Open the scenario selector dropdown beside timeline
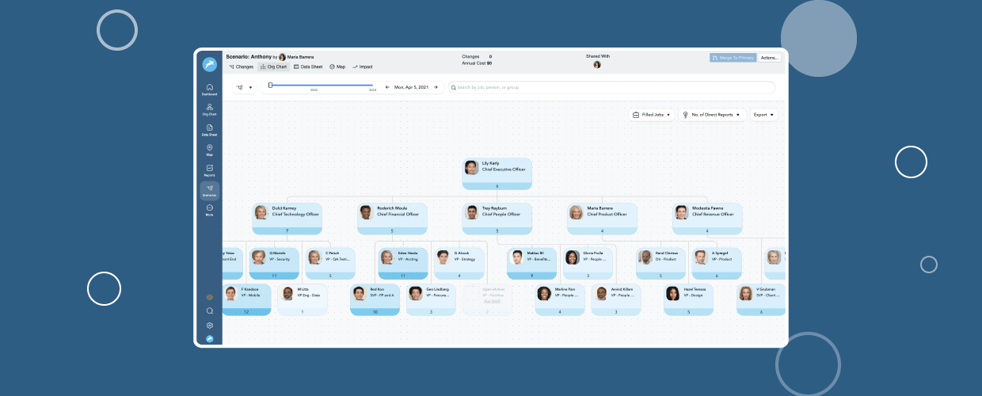This screenshot has height=396, width=982. point(244,88)
